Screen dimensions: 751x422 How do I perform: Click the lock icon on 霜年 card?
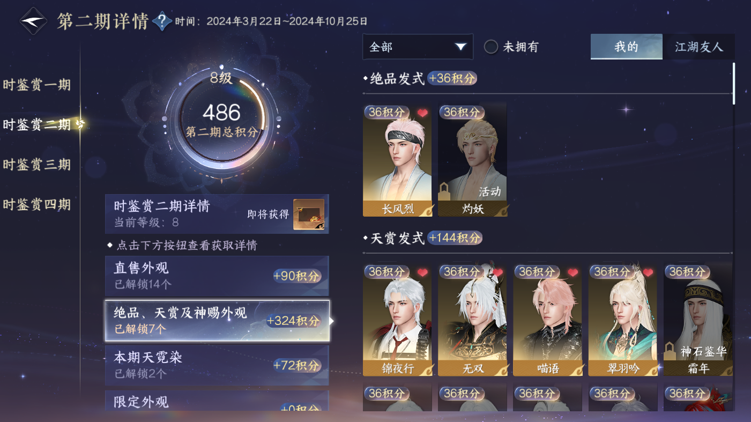[x=669, y=351]
